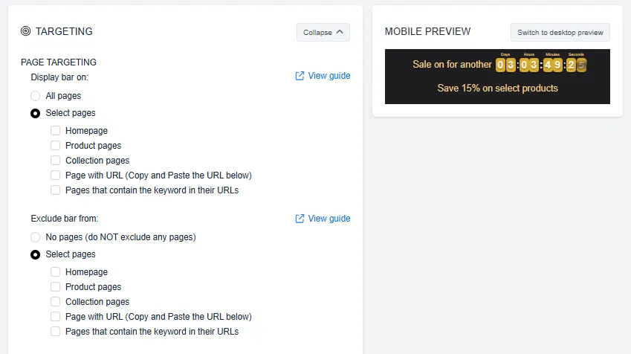Screen dimensions: 631x354
Task: Check Homepage under Display bar on
Action: 55,130
